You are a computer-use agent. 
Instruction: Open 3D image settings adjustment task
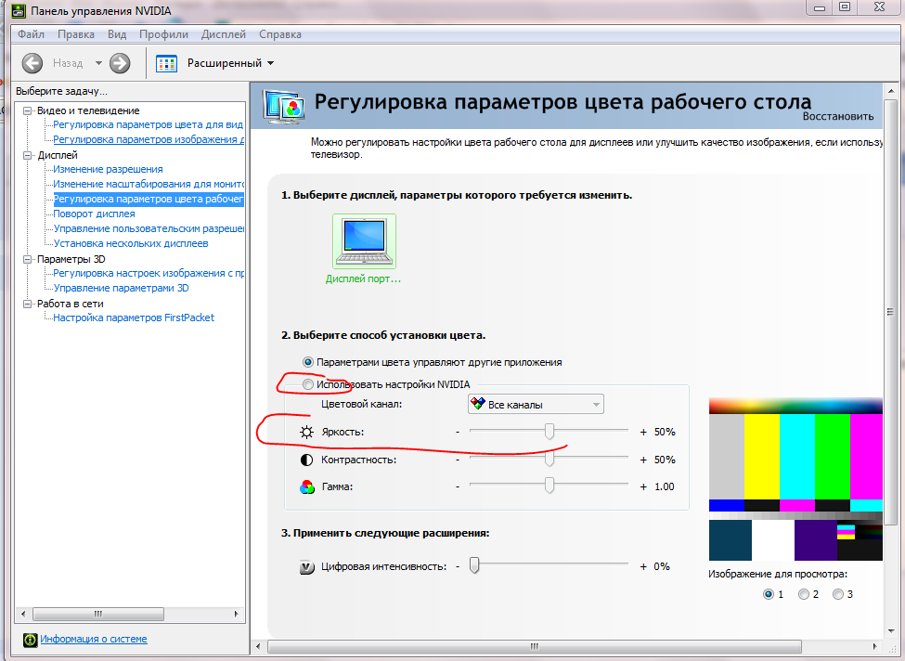coord(149,273)
